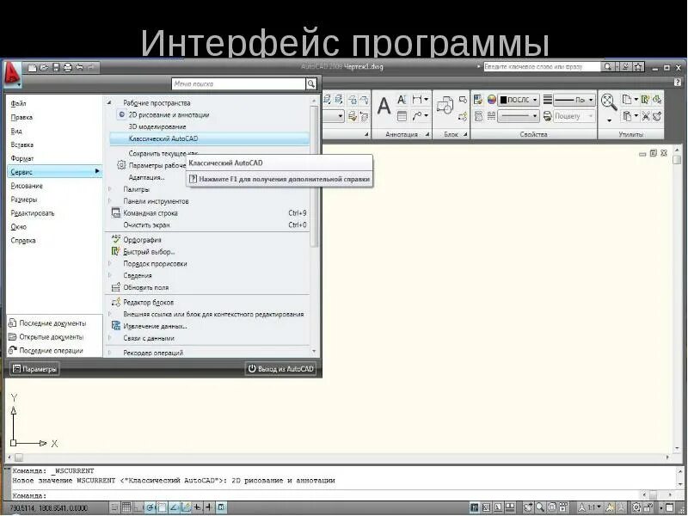Image resolution: width=688 pixels, height=516 pixels.
Task: Click the scissors Cut icon in Утилиты panel
Action: point(646,116)
